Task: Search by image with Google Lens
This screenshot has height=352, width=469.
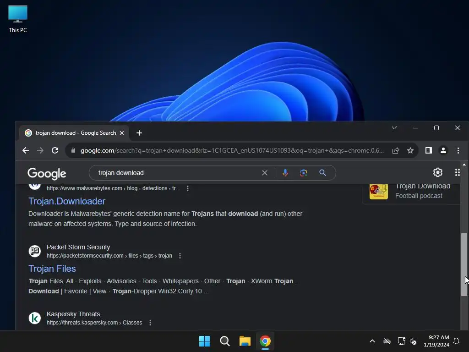Action: point(304,173)
